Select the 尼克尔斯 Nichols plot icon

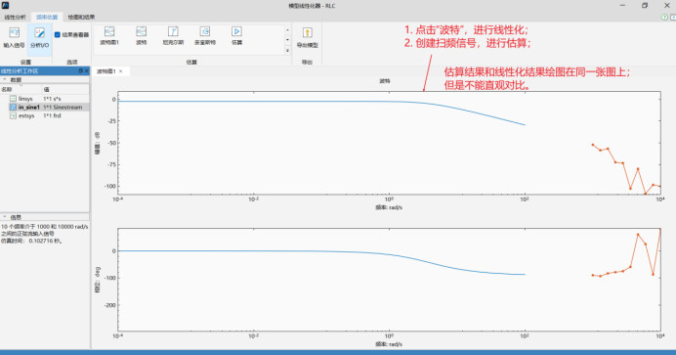[173, 36]
